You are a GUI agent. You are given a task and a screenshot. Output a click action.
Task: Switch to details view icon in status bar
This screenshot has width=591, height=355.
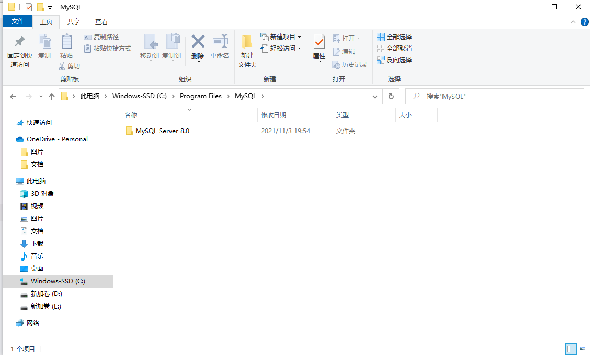572,349
